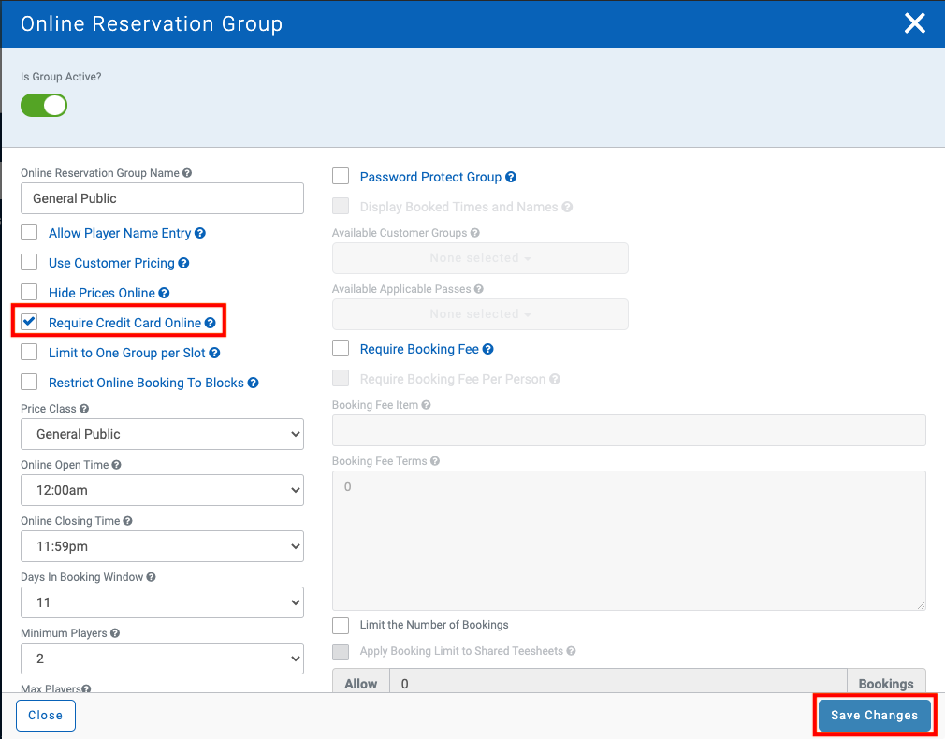Click inside the Booking Fee Terms textarea
This screenshot has width=945, height=739.
tap(629, 541)
